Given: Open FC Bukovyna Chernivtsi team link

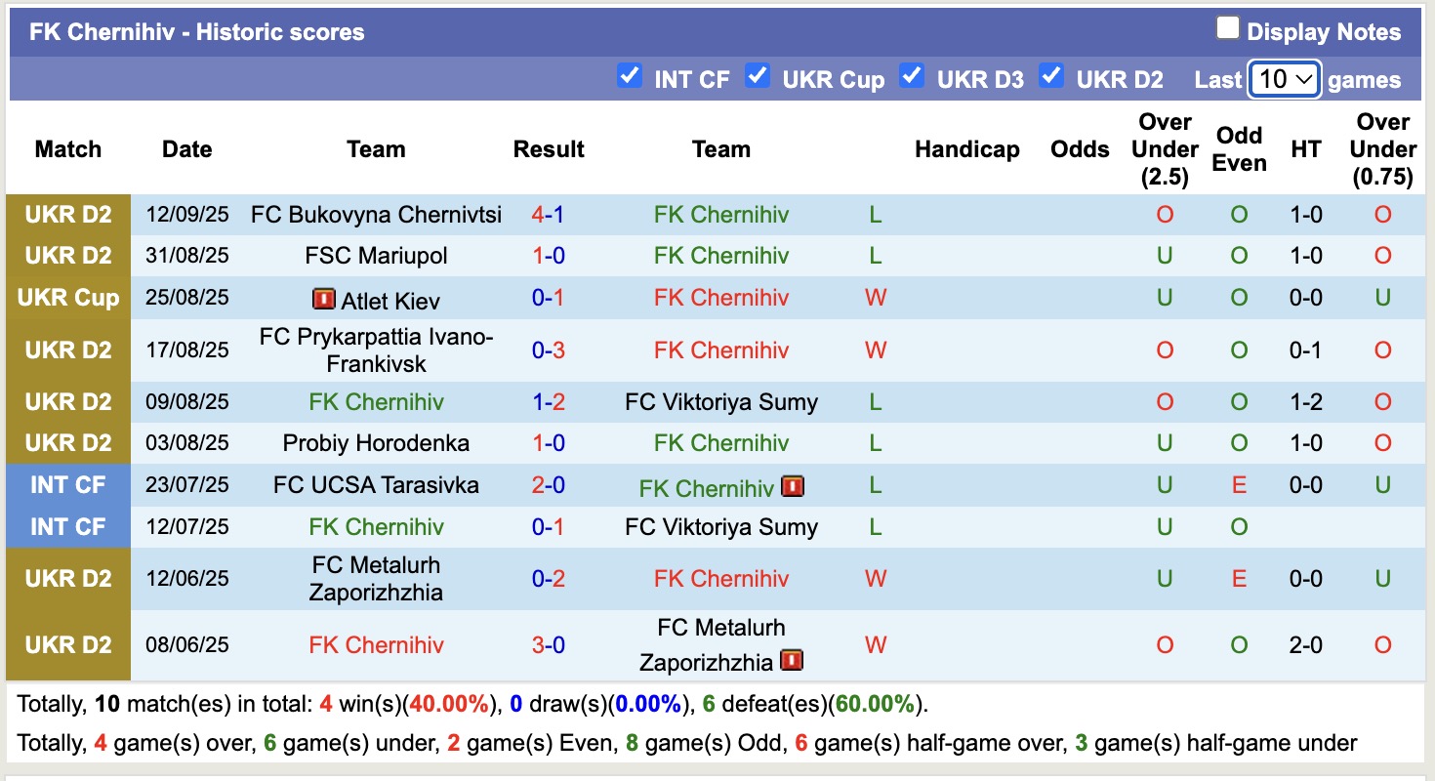Looking at the screenshot, I should tap(376, 215).
